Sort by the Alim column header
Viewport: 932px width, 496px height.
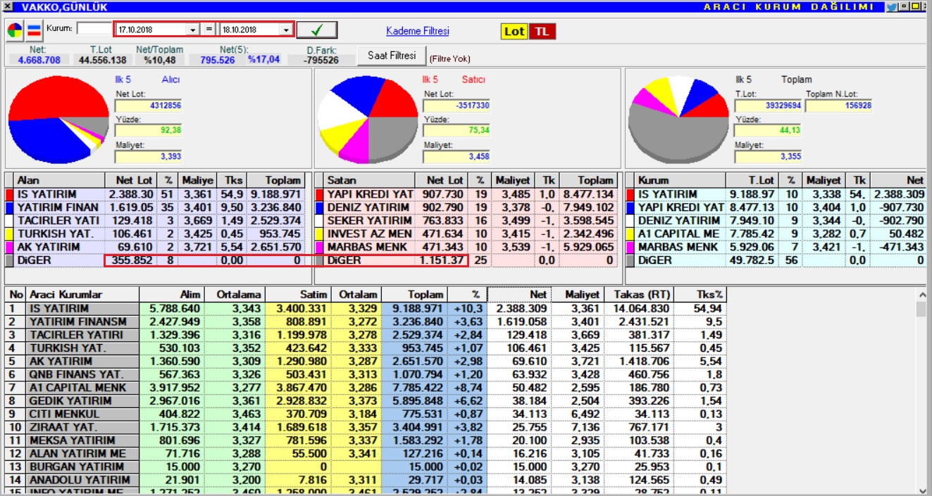pyautogui.click(x=171, y=295)
